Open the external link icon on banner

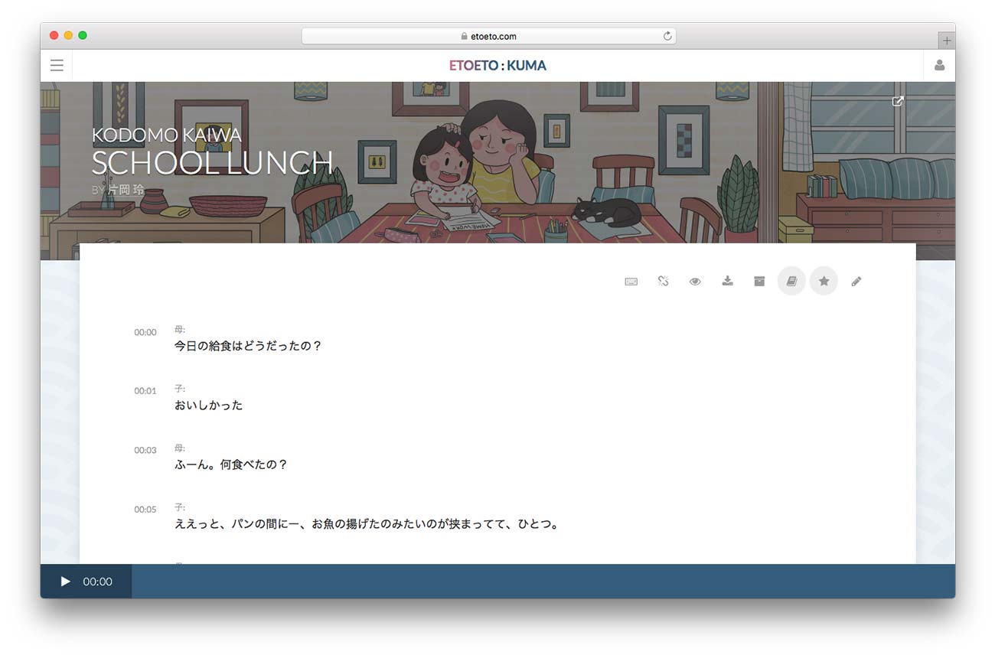click(x=898, y=101)
